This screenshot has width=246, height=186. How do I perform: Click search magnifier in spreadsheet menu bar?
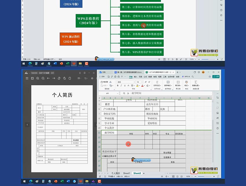point(193,77)
